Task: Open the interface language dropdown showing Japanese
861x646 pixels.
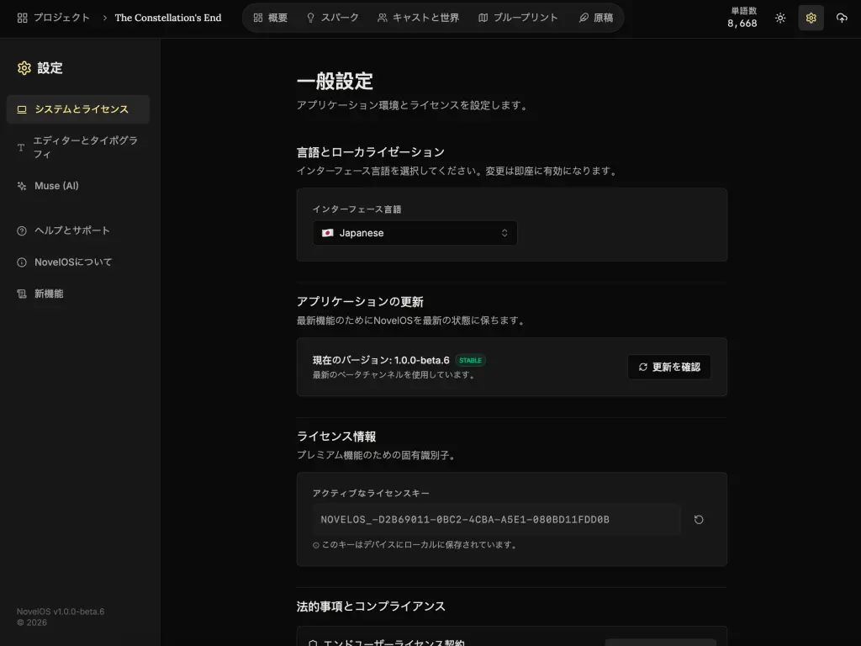Action: tap(415, 233)
